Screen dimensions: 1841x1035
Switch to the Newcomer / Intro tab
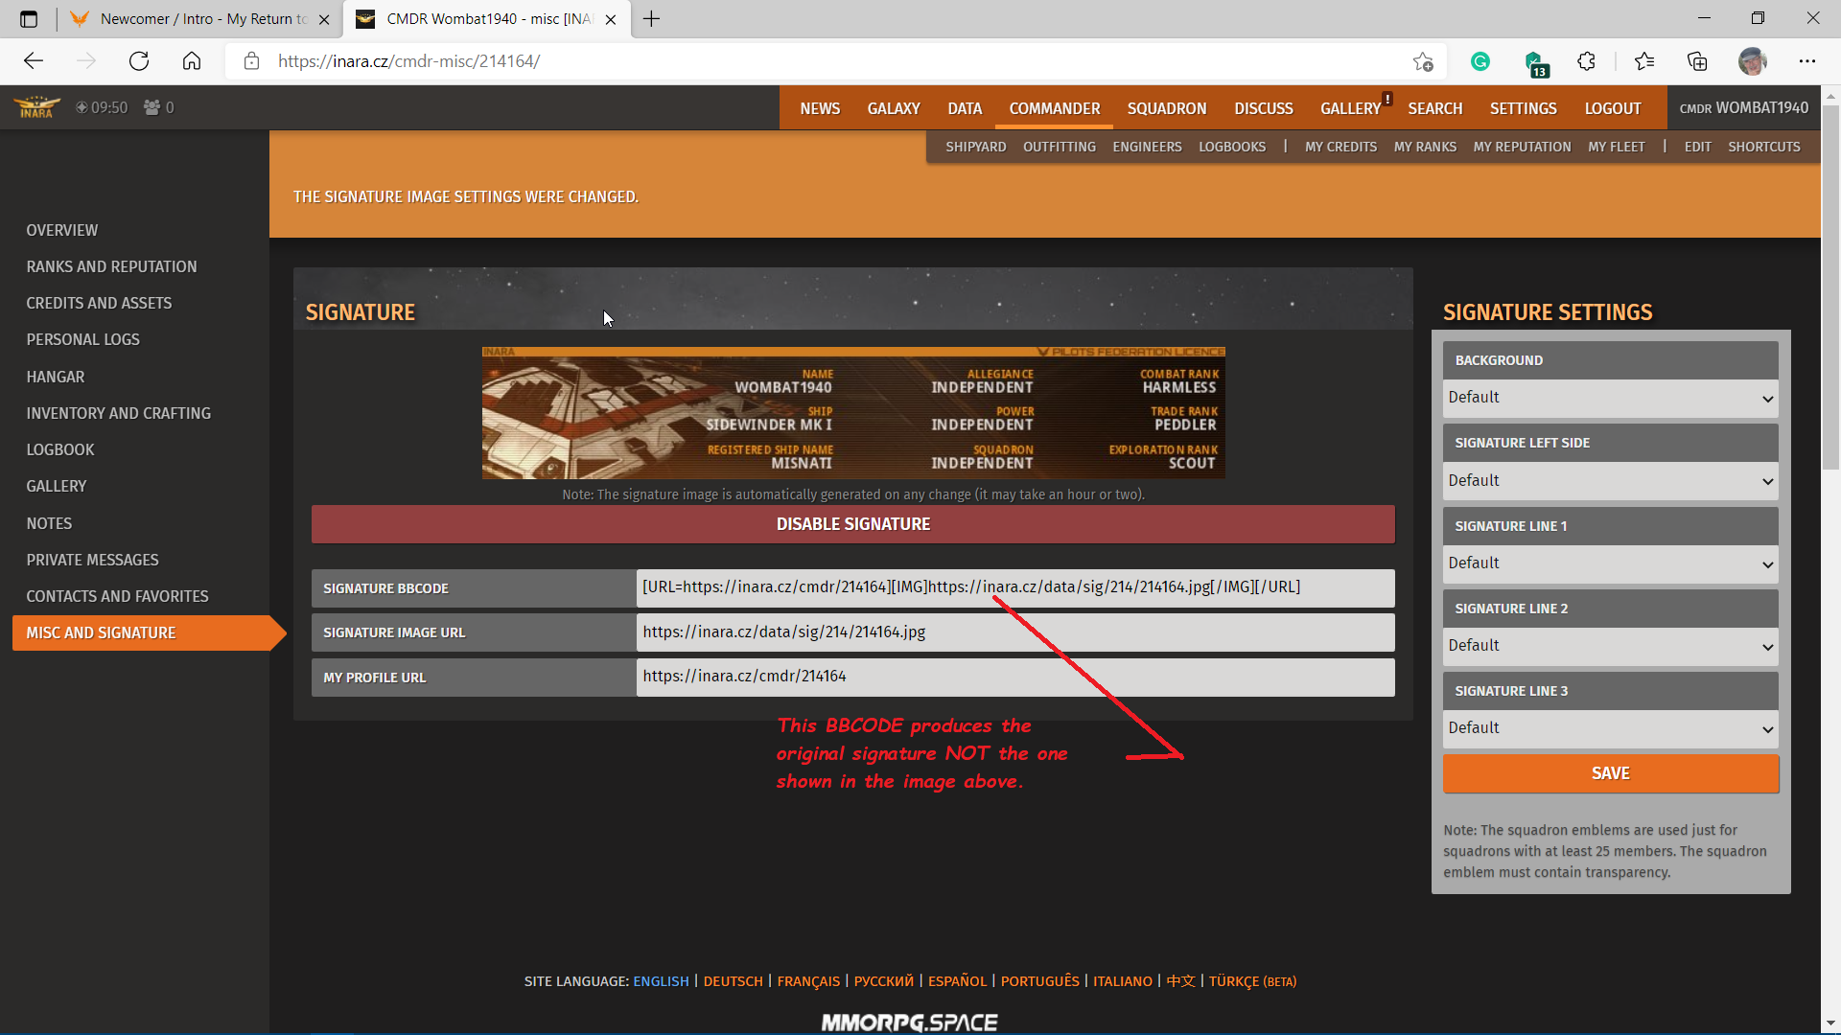[201, 19]
